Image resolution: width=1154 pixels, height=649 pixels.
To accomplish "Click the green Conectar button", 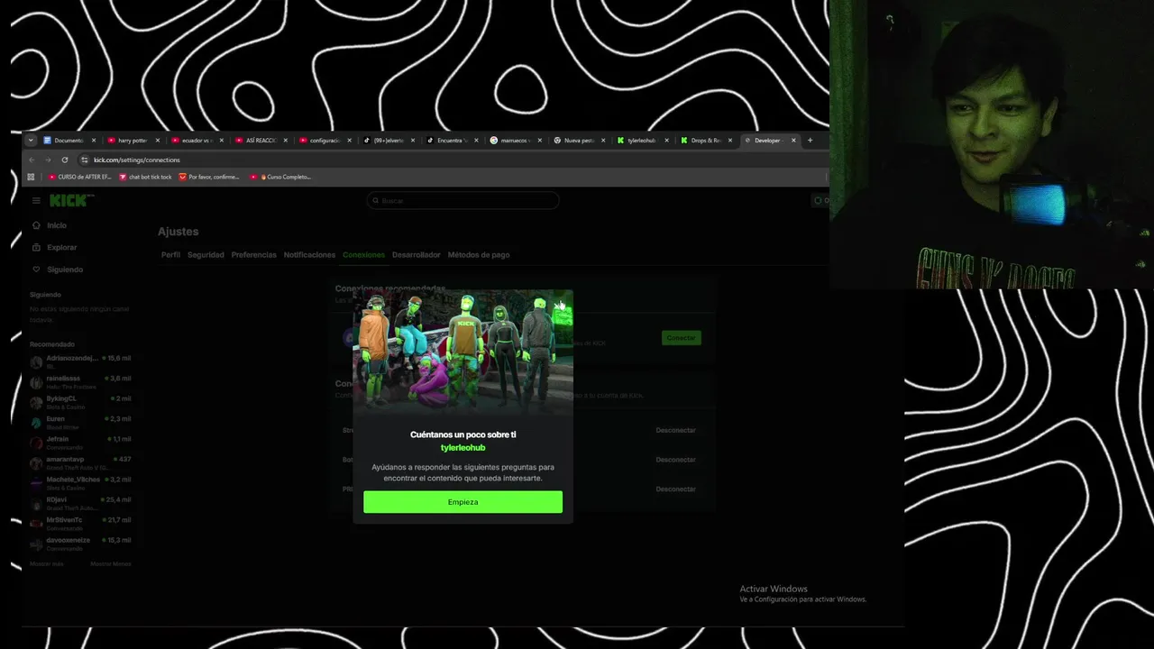I will click(x=681, y=338).
